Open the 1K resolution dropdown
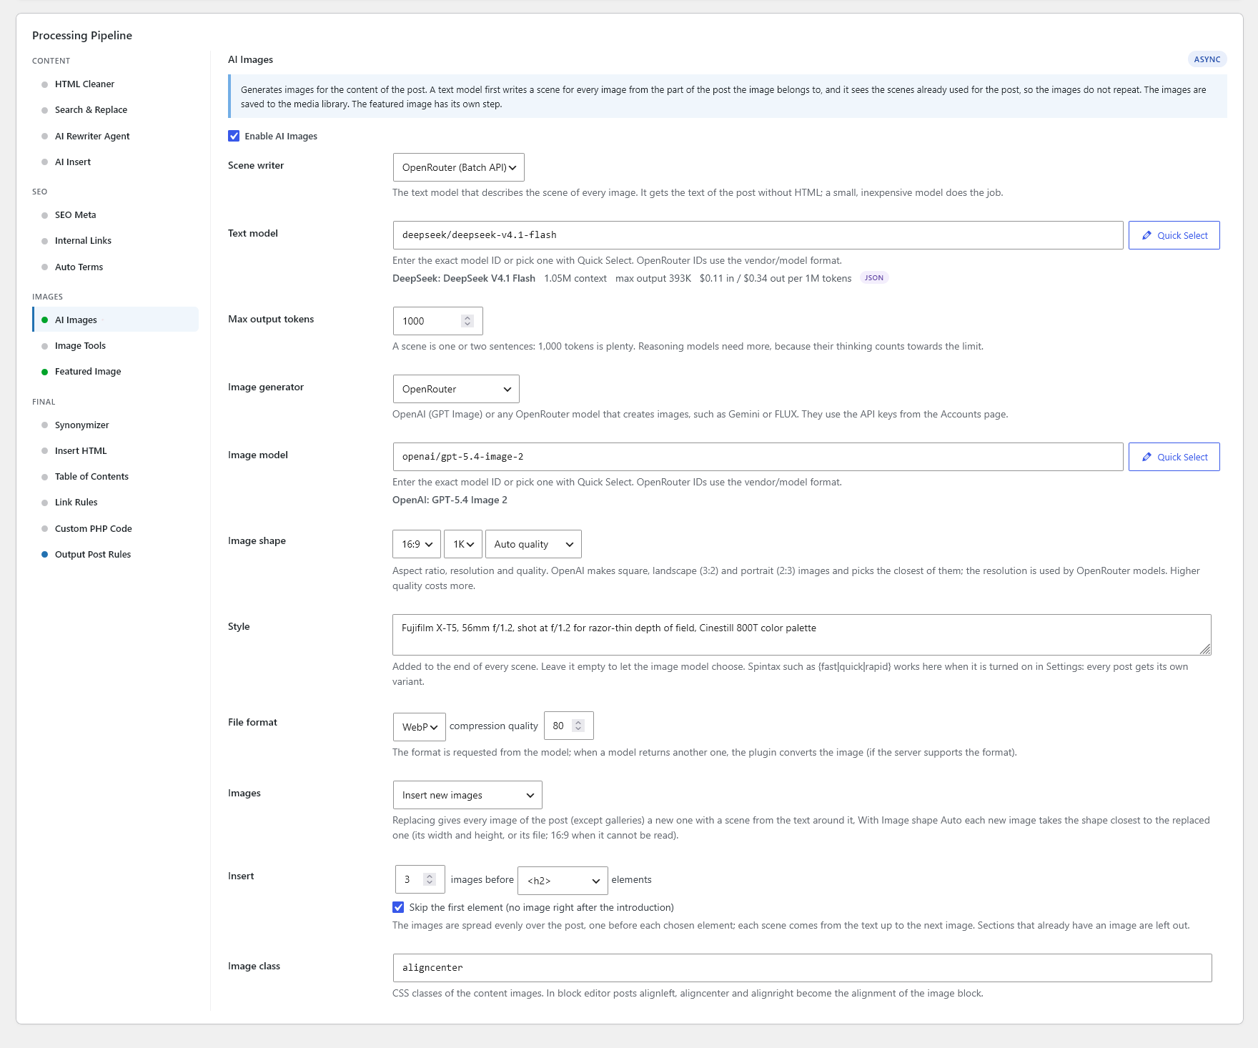1258x1048 pixels. click(463, 544)
